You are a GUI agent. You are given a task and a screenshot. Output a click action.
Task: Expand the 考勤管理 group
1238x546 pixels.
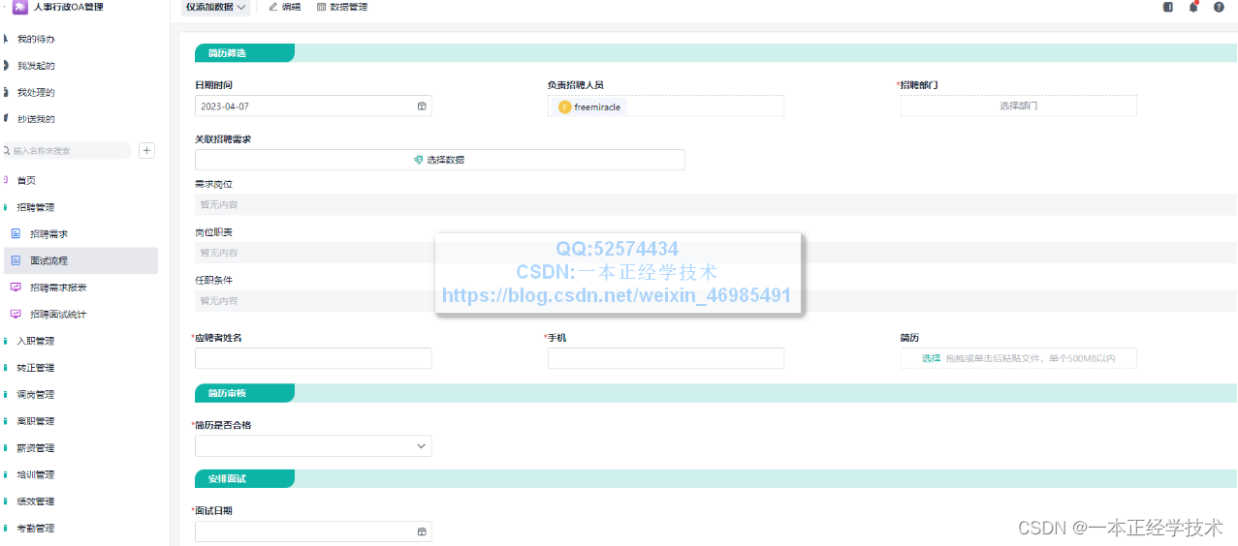pyautogui.click(x=35, y=529)
